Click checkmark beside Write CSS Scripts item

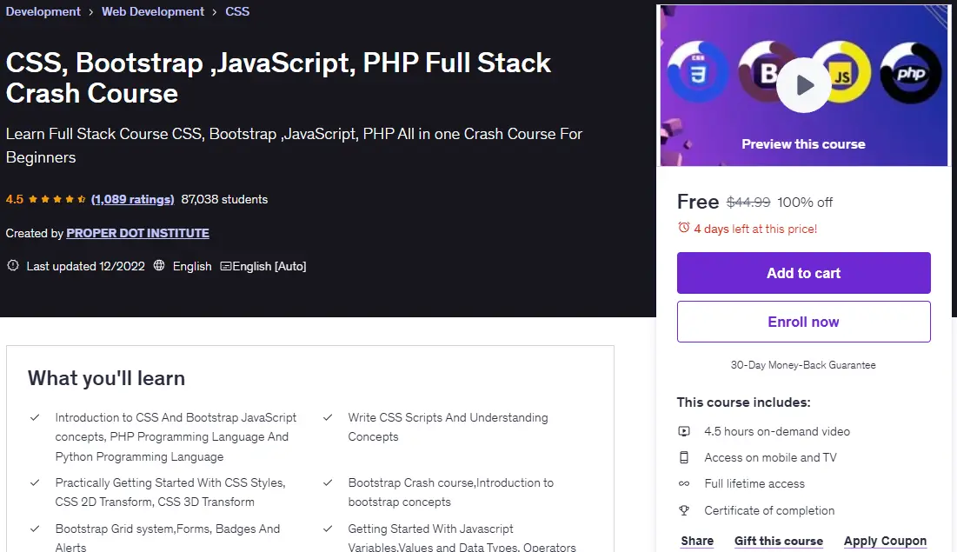click(x=328, y=417)
